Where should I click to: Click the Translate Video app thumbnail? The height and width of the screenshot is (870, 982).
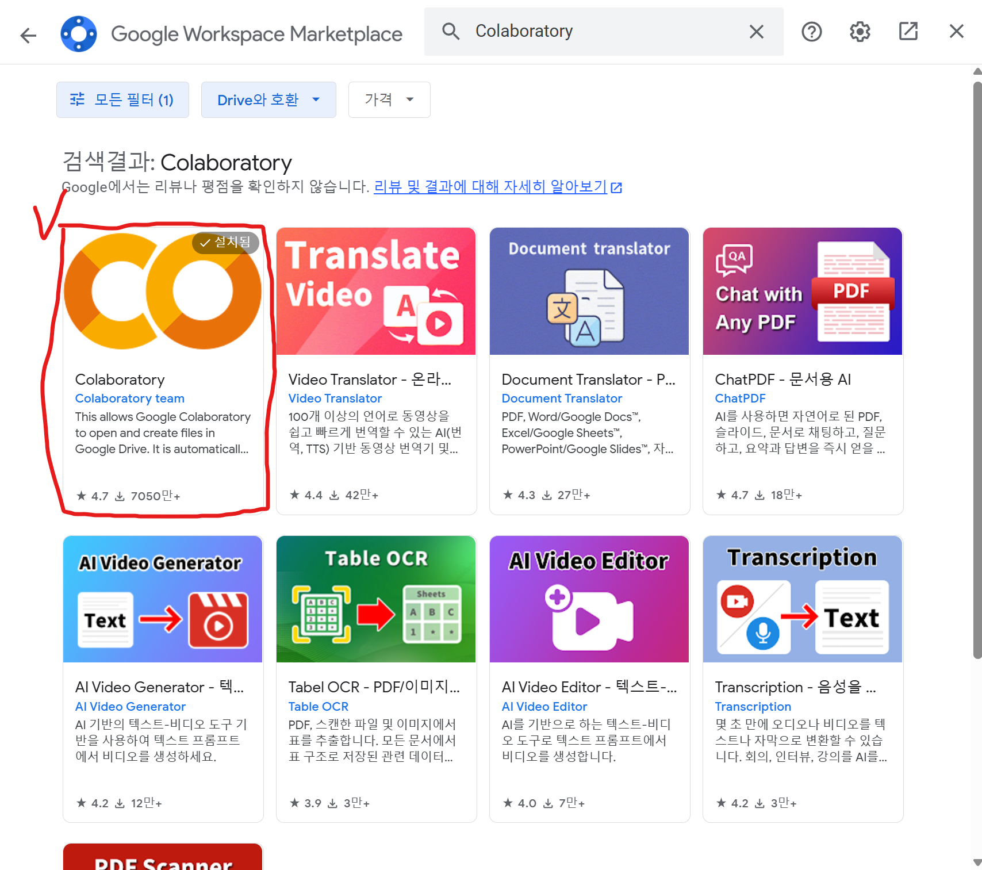point(376,292)
